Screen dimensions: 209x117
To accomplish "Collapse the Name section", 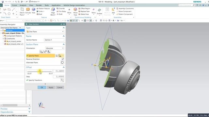I will pos(64,36).
